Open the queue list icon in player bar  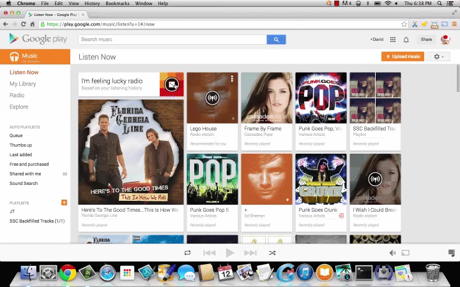pyautogui.click(x=452, y=253)
